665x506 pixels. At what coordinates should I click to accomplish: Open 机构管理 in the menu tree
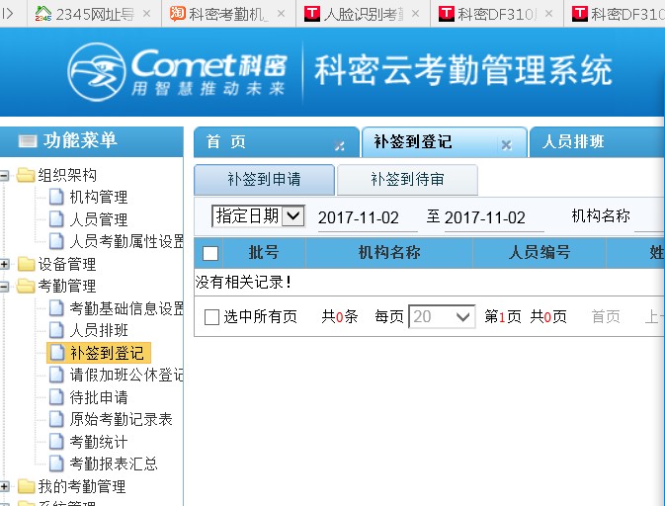point(99,197)
